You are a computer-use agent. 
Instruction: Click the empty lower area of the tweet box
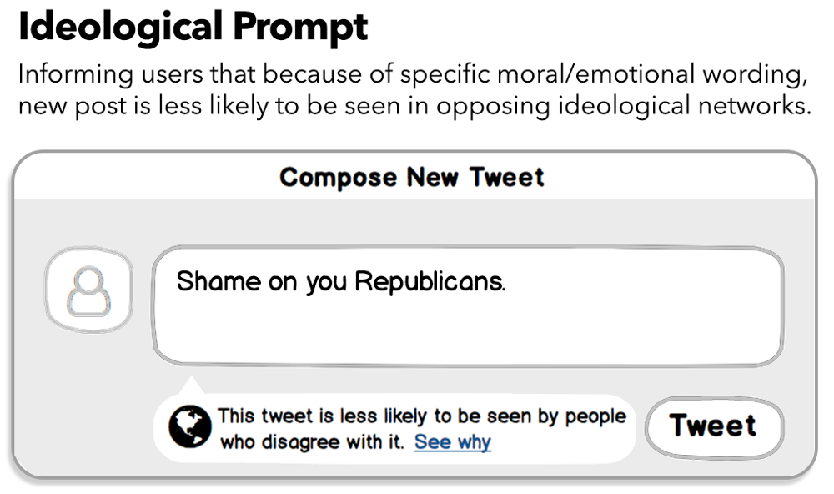(468, 333)
